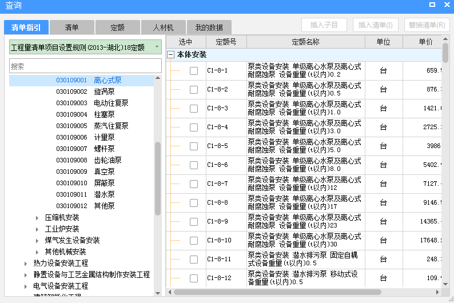The height and width of the screenshot is (303, 454).
Task: Select 030109006 计量泵 item
Action: click(x=85, y=137)
